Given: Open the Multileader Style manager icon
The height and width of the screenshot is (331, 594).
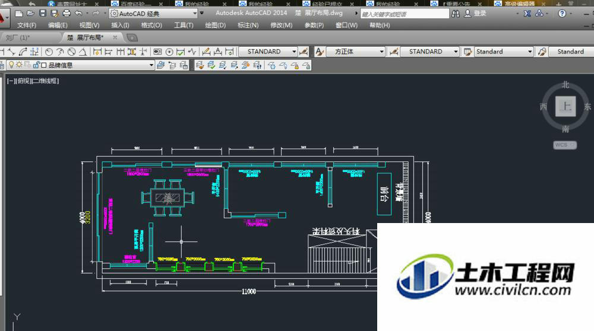Looking at the screenshot, I should pyautogui.click(x=542, y=52).
